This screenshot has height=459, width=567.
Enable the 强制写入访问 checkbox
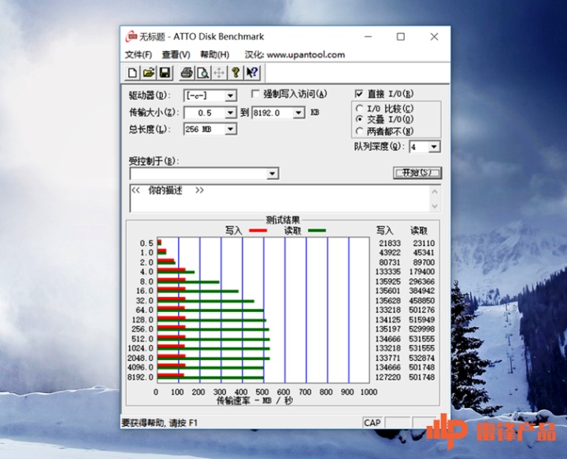pyautogui.click(x=256, y=94)
